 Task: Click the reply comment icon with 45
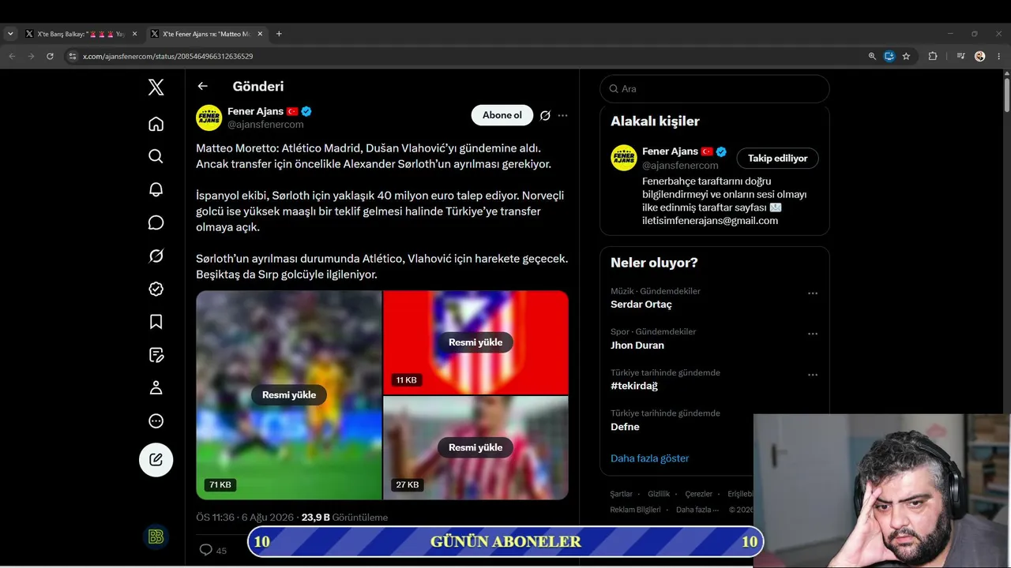(206, 550)
